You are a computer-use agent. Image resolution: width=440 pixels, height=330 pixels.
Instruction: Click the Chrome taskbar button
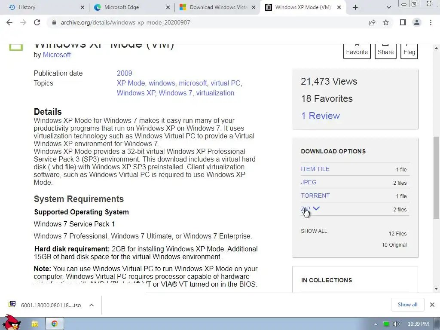(55, 324)
